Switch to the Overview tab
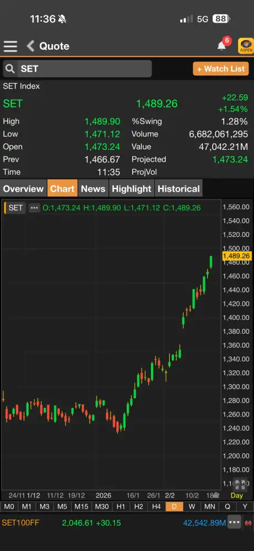Viewport: 254px width, 551px height. click(23, 188)
